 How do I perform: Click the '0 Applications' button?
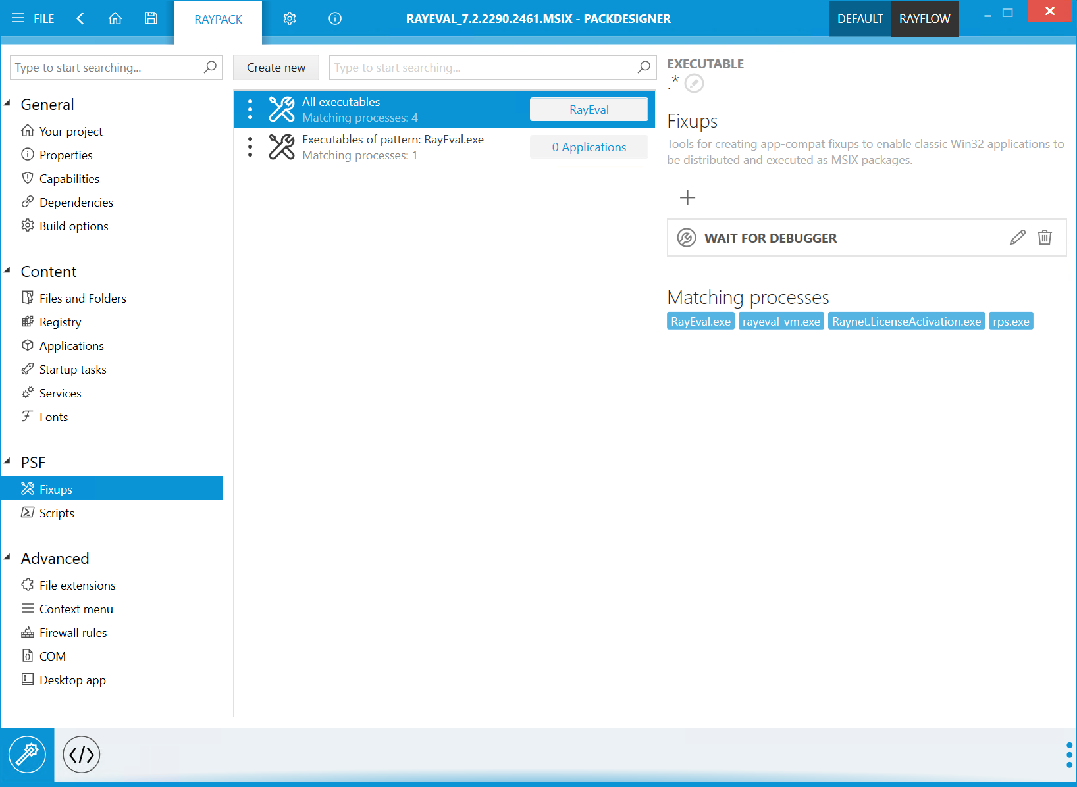coord(588,147)
